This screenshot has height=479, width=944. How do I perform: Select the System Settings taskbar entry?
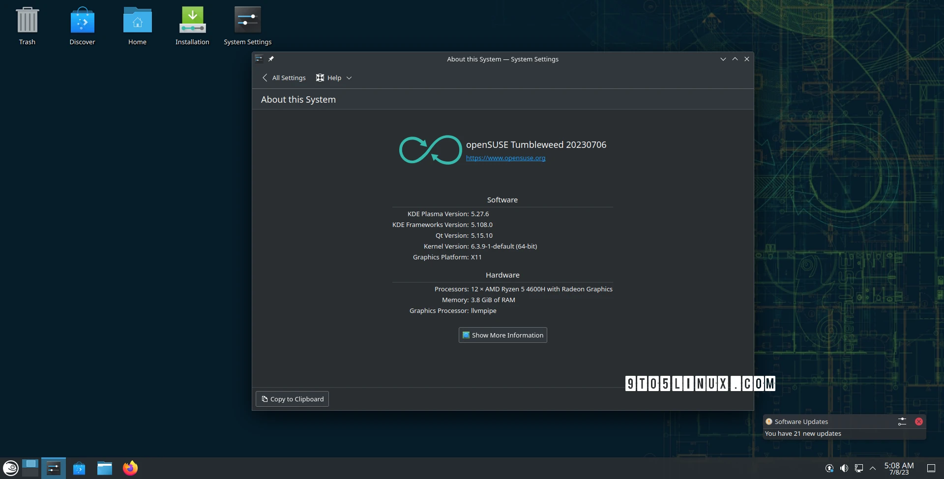click(54, 468)
